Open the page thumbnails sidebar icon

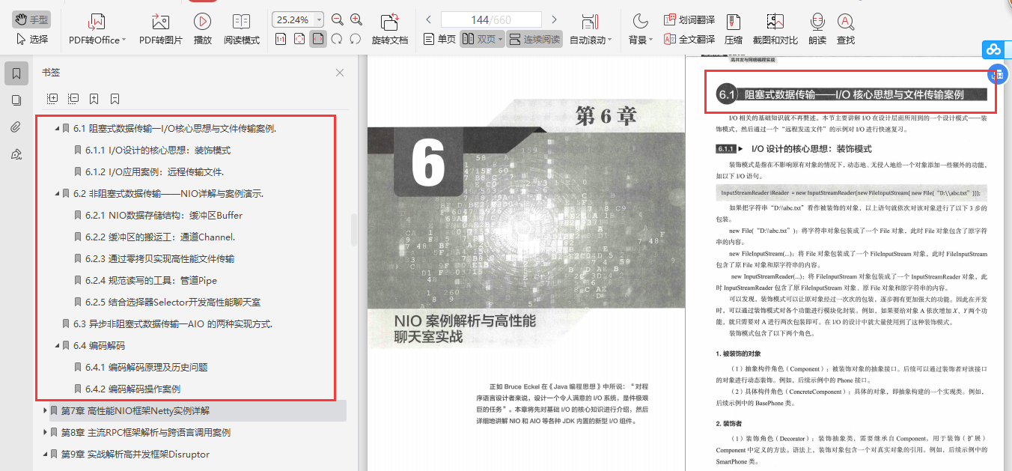coord(16,100)
